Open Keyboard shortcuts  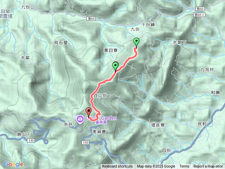point(117,167)
